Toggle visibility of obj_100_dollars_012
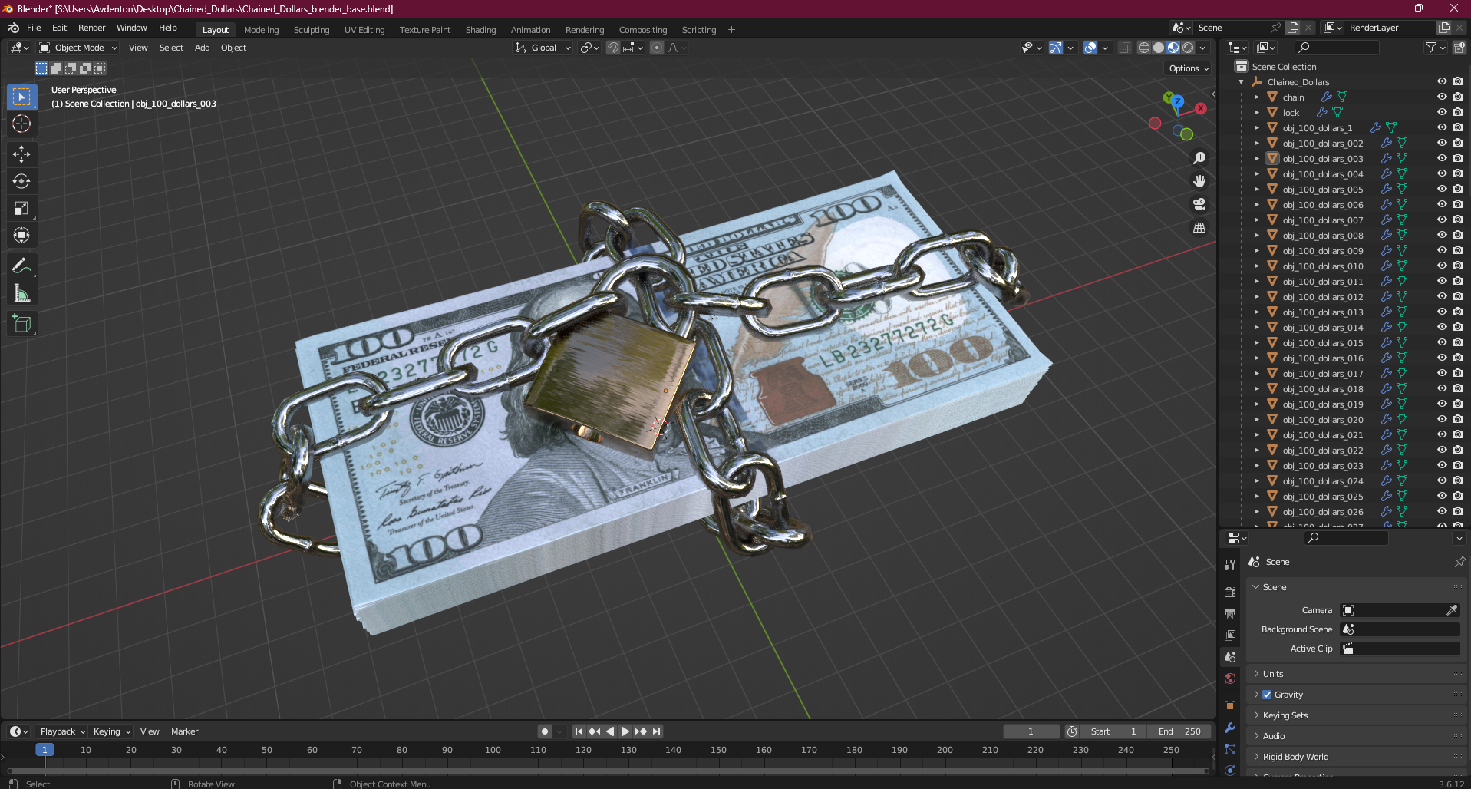 tap(1442, 296)
